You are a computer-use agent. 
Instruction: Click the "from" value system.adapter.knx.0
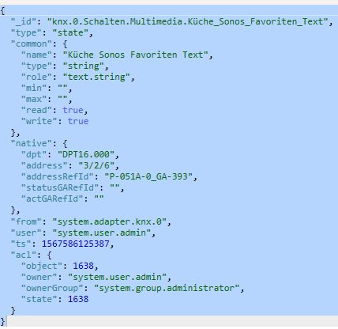(109, 221)
